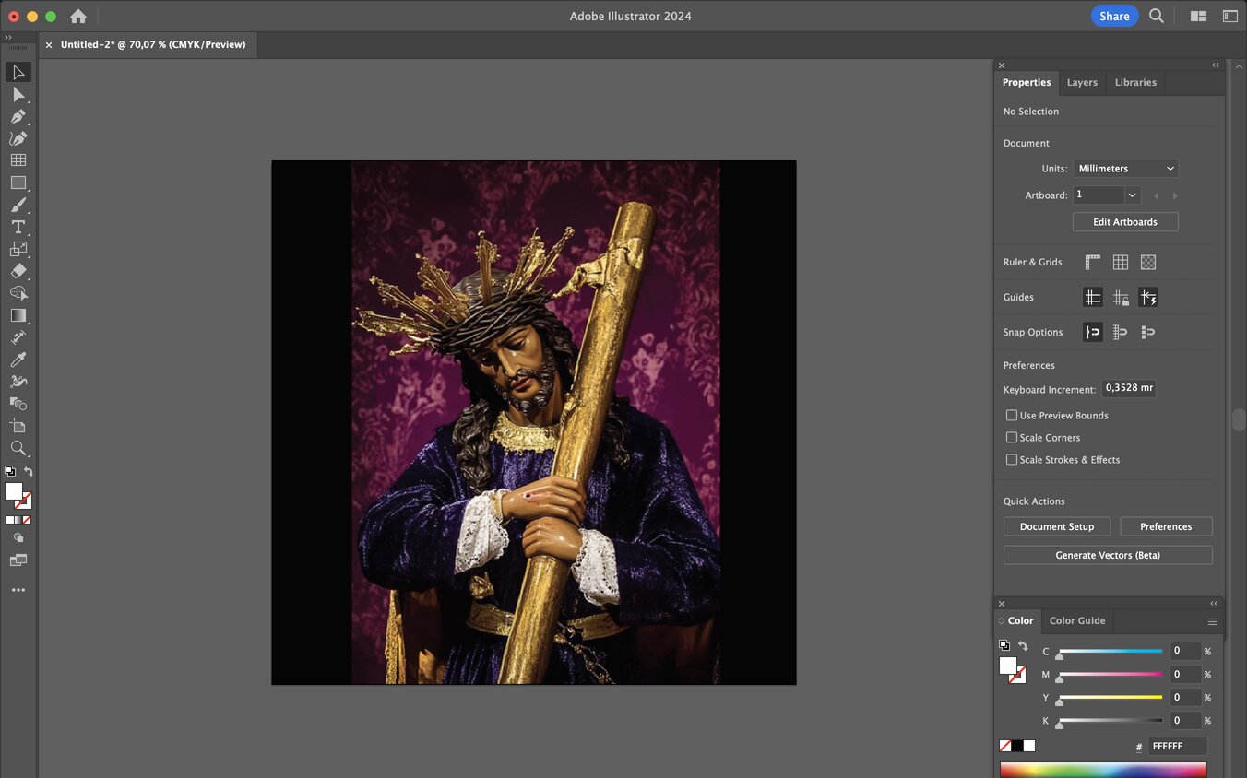This screenshot has width=1247, height=778.
Task: Click the Draw Normal mode icon
Action: 18,538
